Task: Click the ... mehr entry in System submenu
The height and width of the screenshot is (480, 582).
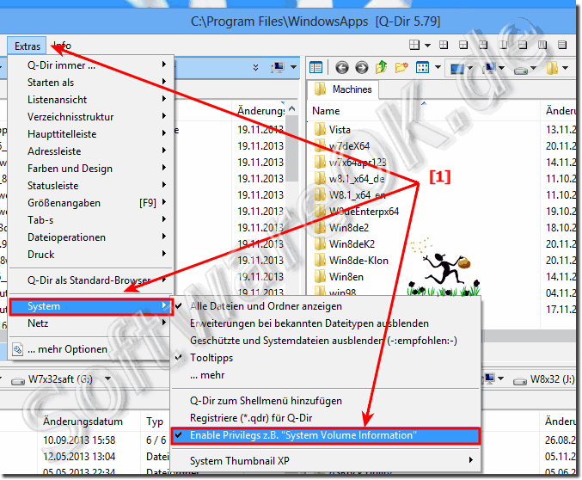Action: 326,375
